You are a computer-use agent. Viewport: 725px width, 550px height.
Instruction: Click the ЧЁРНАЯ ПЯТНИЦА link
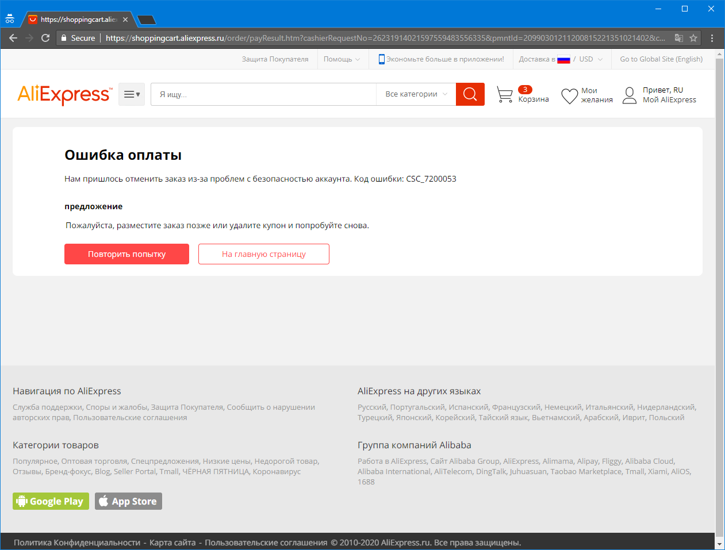pos(216,472)
